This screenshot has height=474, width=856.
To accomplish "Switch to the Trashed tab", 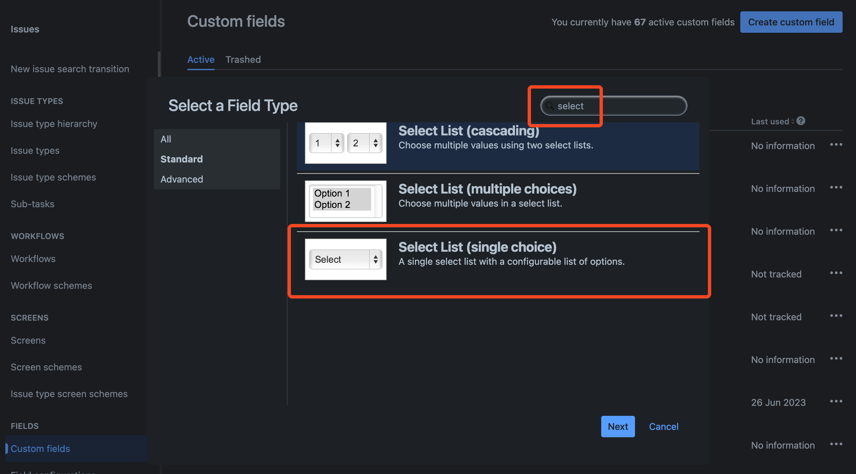I will [x=243, y=60].
